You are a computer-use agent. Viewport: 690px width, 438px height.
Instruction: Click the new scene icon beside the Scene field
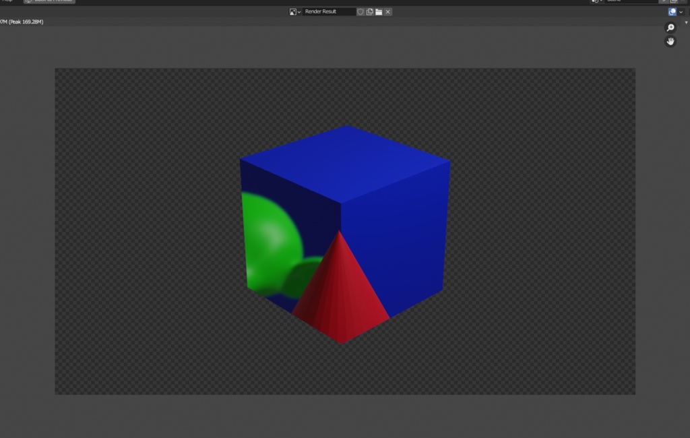point(675,1)
